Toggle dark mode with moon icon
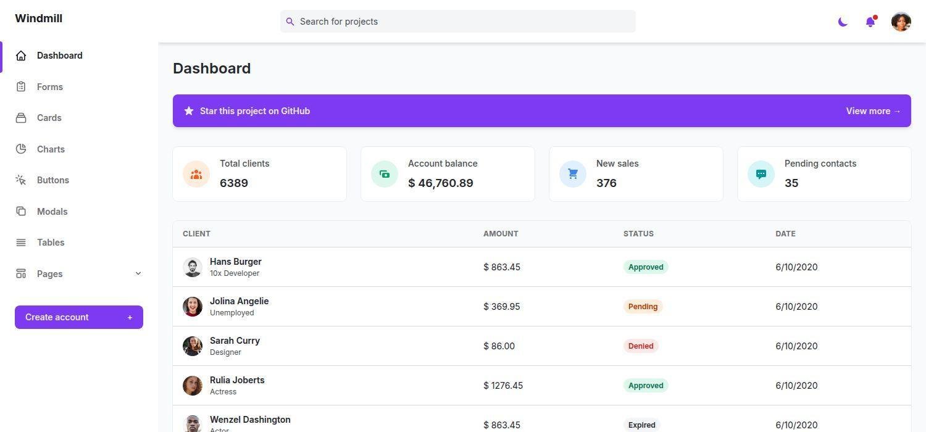This screenshot has width=926, height=432. click(x=843, y=22)
